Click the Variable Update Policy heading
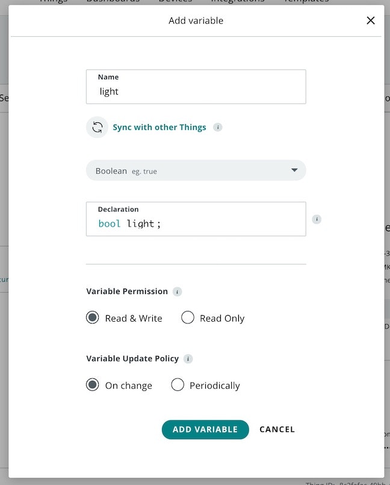 (132, 358)
